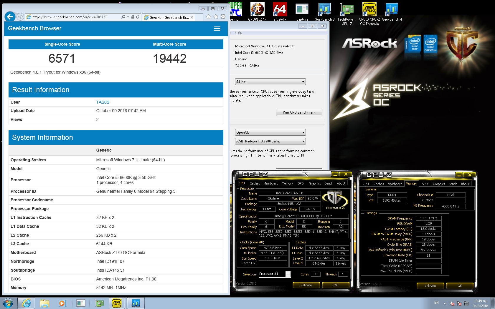The height and width of the screenshot is (309, 495).
Task: Click the browser URL address field
Action: [74, 17]
